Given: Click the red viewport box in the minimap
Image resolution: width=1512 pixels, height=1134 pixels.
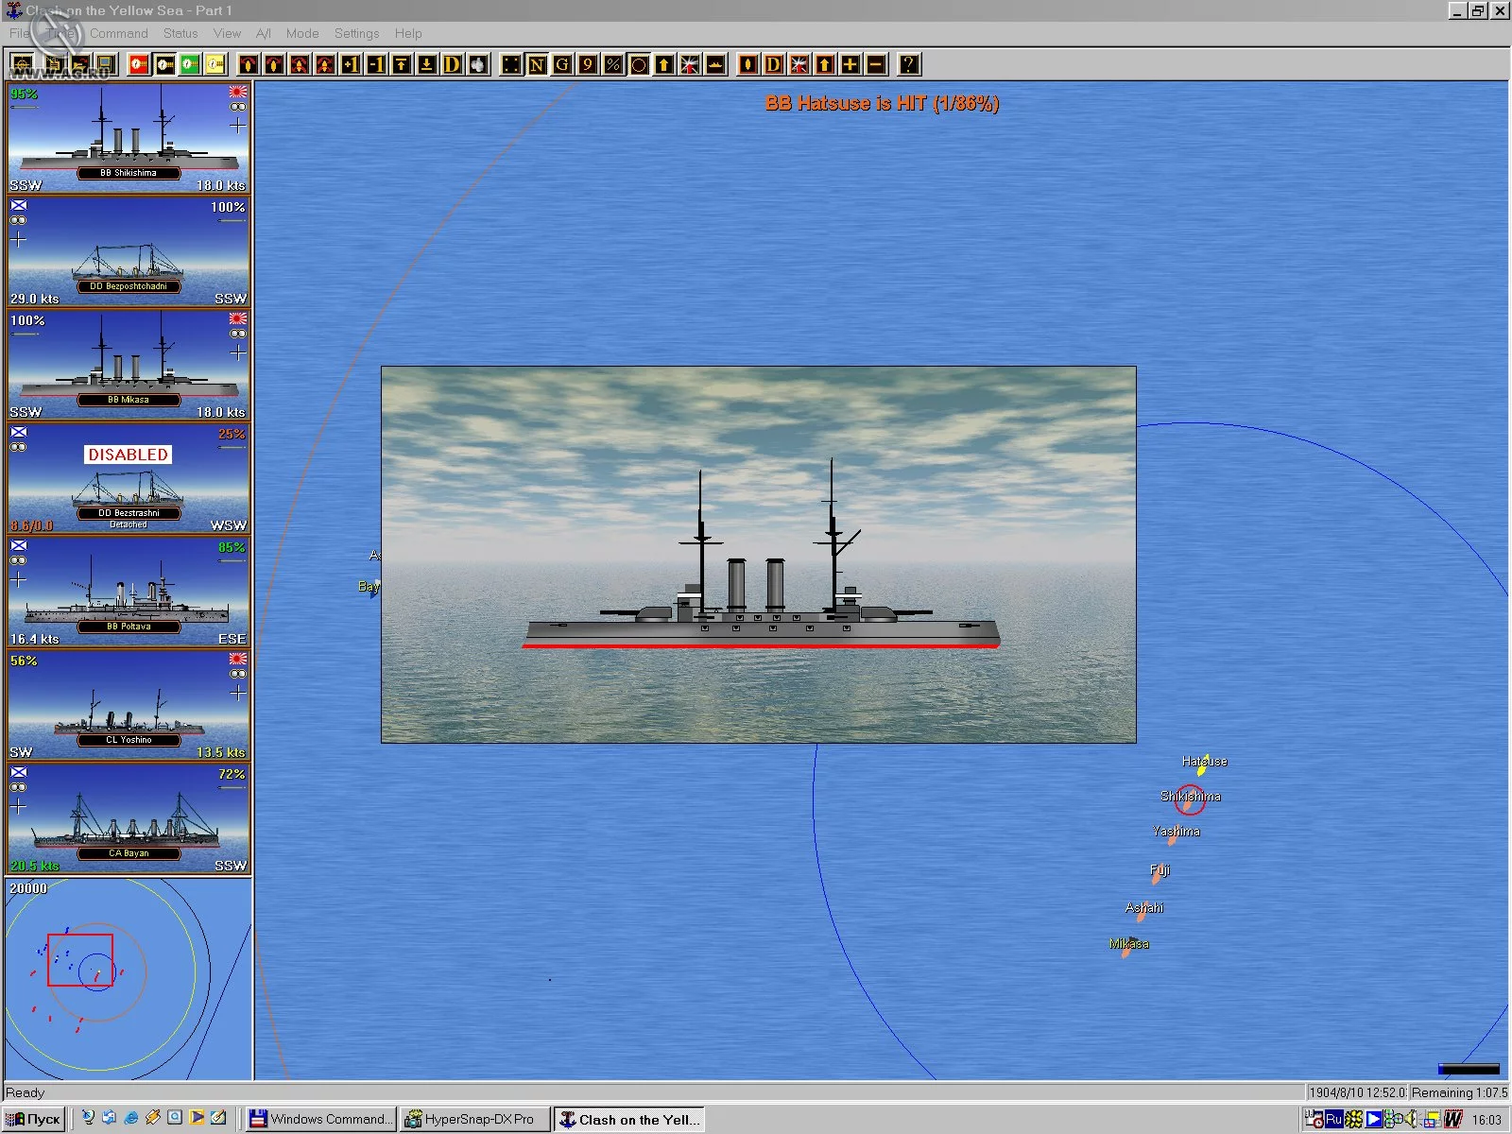Looking at the screenshot, I should tap(80, 960).
